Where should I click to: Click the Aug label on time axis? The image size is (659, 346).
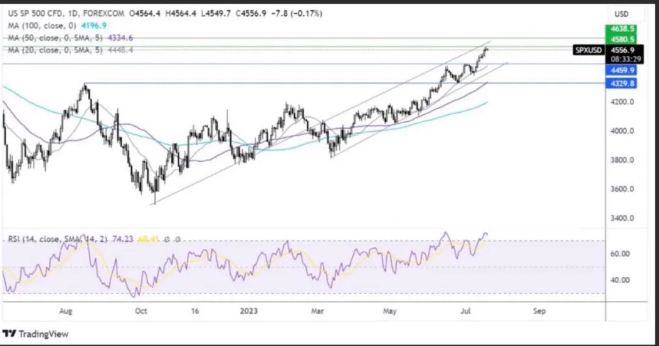(65, 311)
